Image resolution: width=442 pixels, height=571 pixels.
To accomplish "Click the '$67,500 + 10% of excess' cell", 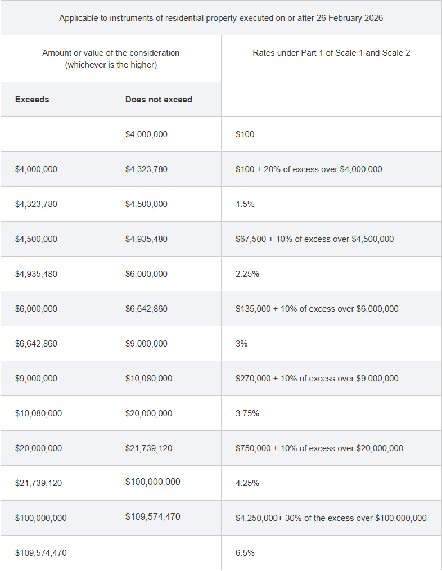I will [x=331, y=239].
